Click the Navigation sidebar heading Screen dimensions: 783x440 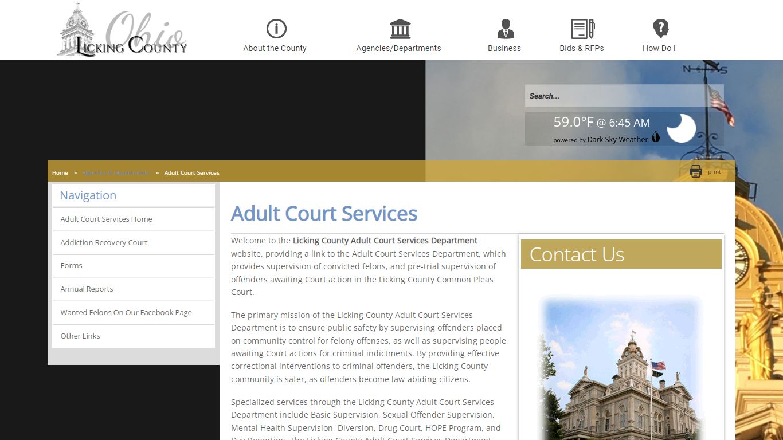[x=88, y=195]
